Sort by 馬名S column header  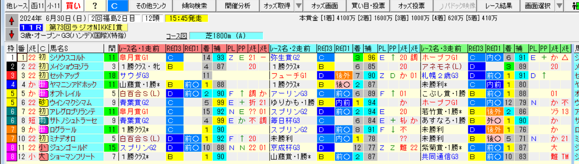76,48
